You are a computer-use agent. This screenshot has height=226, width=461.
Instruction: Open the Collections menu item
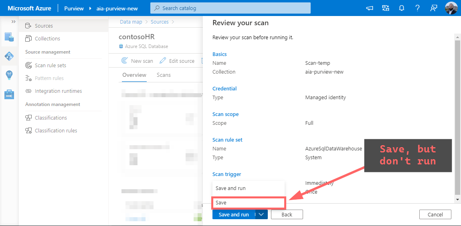pos(63,38)
